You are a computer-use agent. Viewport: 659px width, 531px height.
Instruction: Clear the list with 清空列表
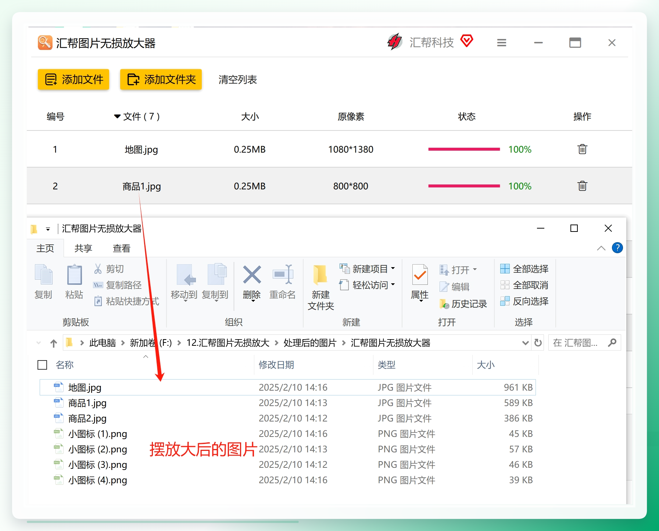[238, 79]
